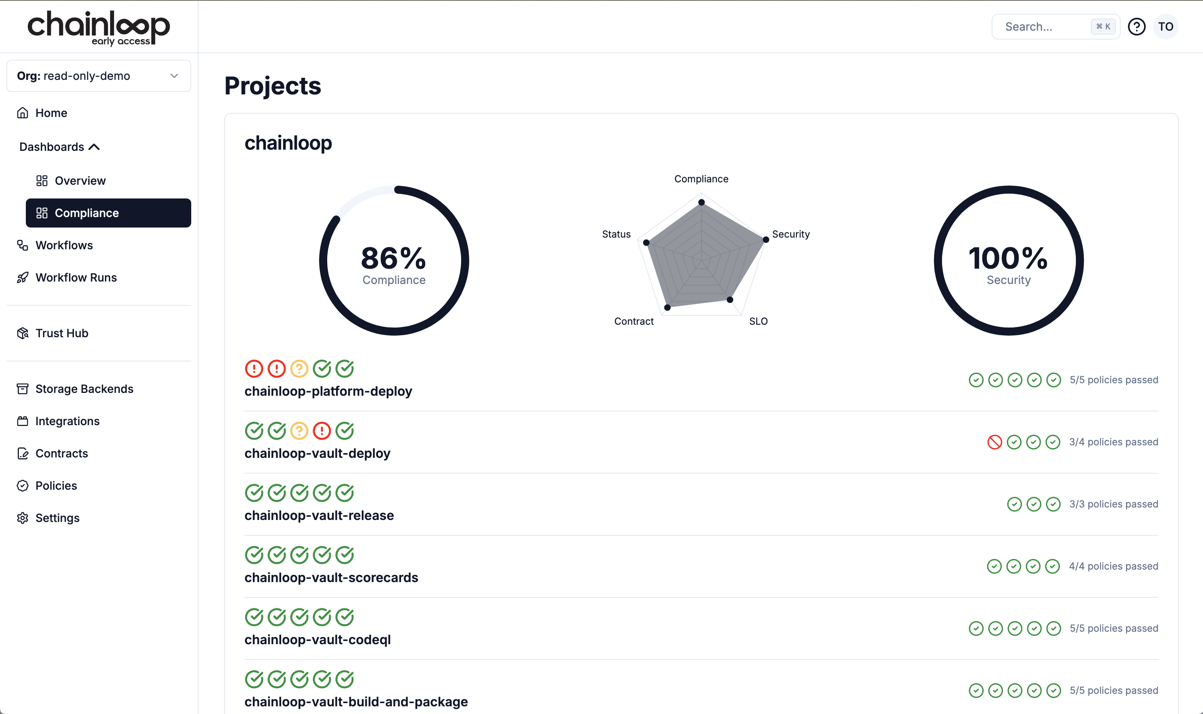Viewport: 1203px width, 714px height.
Task: Click the Policies badge icon in sidebar
Action: 23,485
